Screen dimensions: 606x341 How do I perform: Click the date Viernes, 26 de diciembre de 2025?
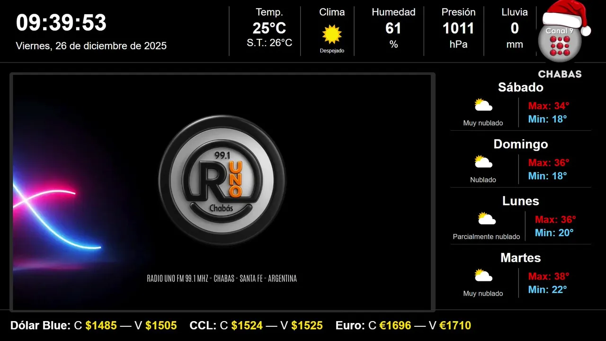91,46
